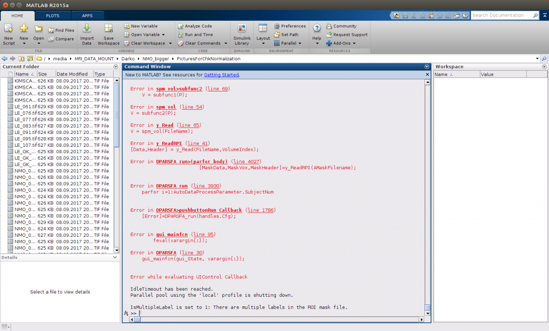Open the Open Variable dropdown arrow

point(163,35)
